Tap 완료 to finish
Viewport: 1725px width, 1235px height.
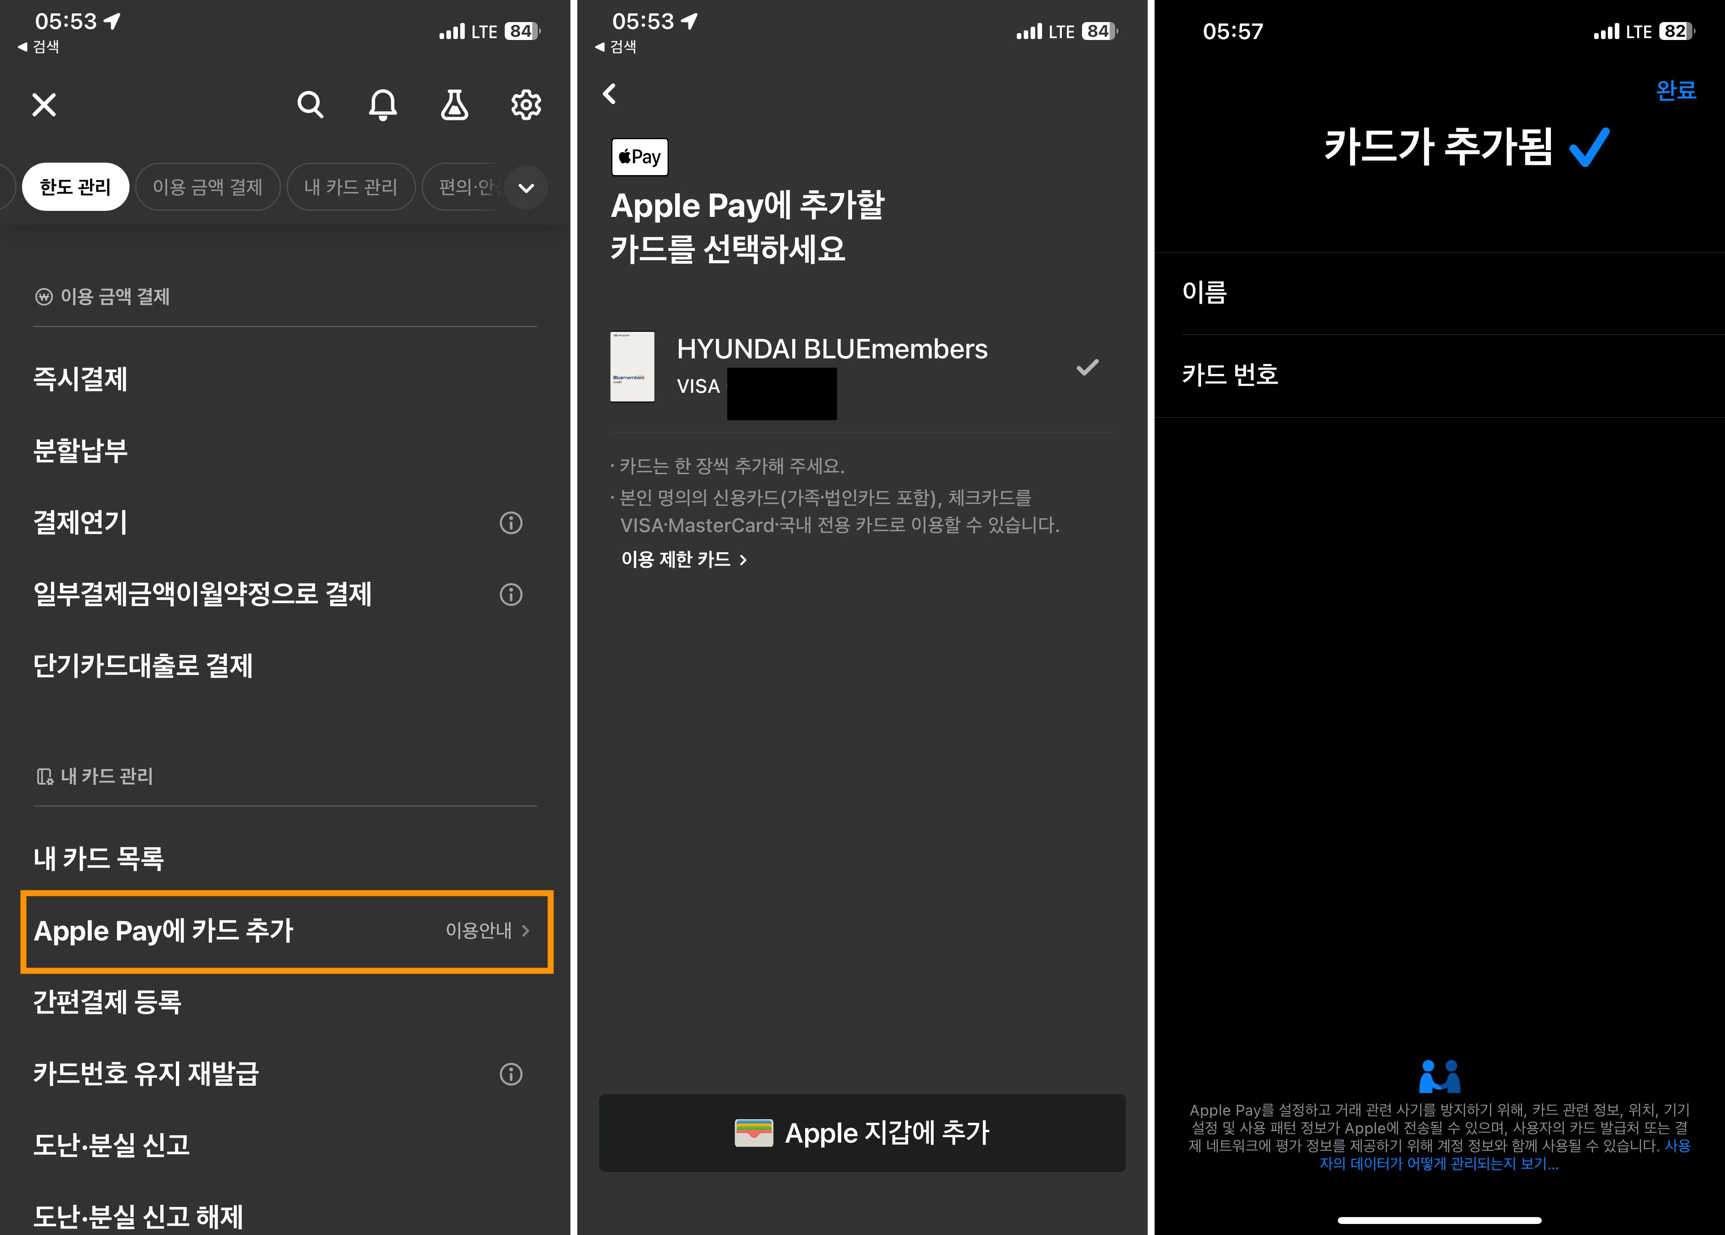click(x=1675, y=91)
